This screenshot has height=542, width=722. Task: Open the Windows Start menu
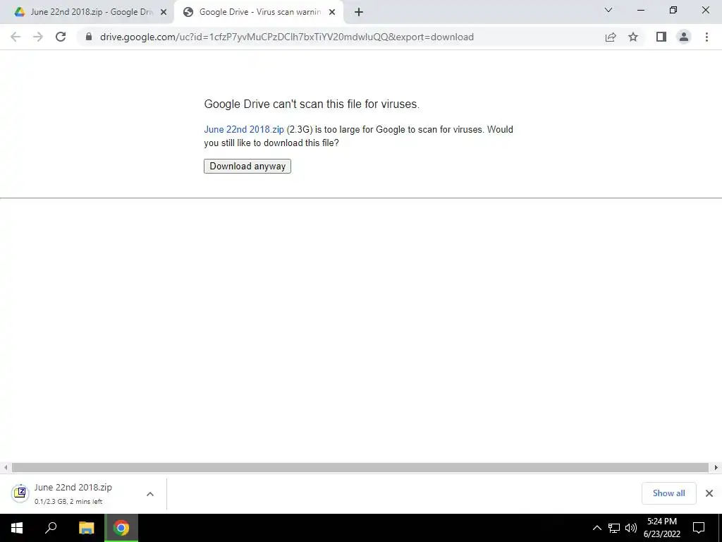click(17, 528)
